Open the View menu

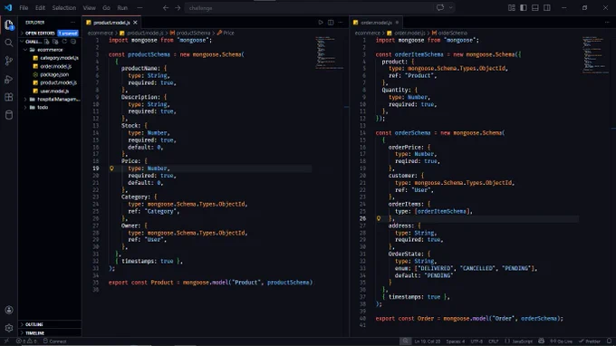coord(89,8)
